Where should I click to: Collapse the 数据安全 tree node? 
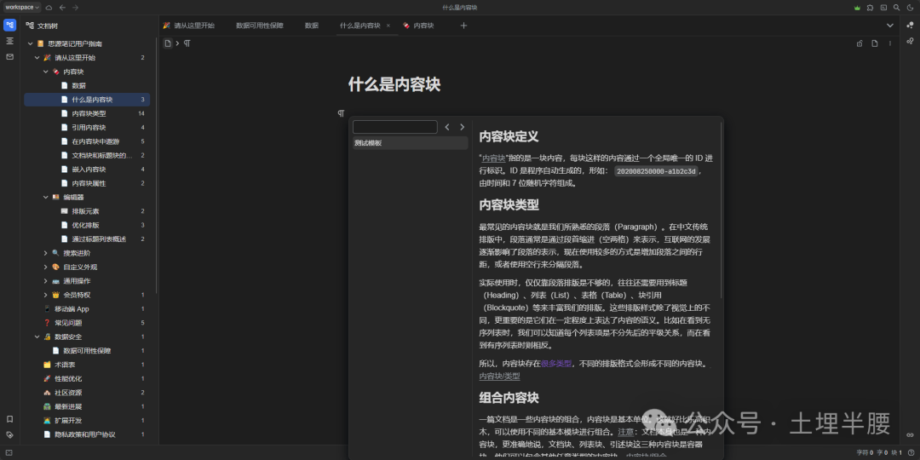click(x=37, y=336)
